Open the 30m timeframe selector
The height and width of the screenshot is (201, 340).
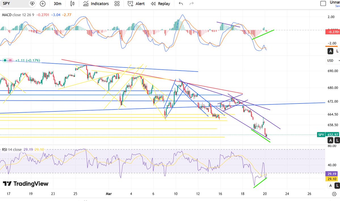(57, 4)
